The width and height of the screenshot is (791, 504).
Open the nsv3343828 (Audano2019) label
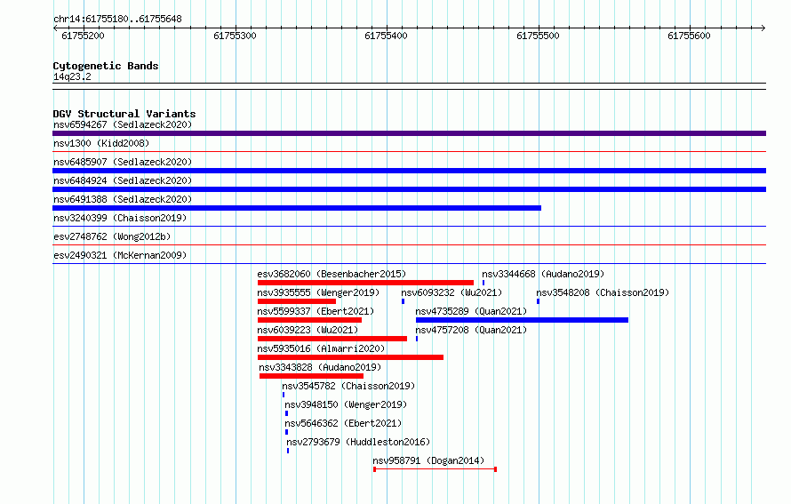320,367
